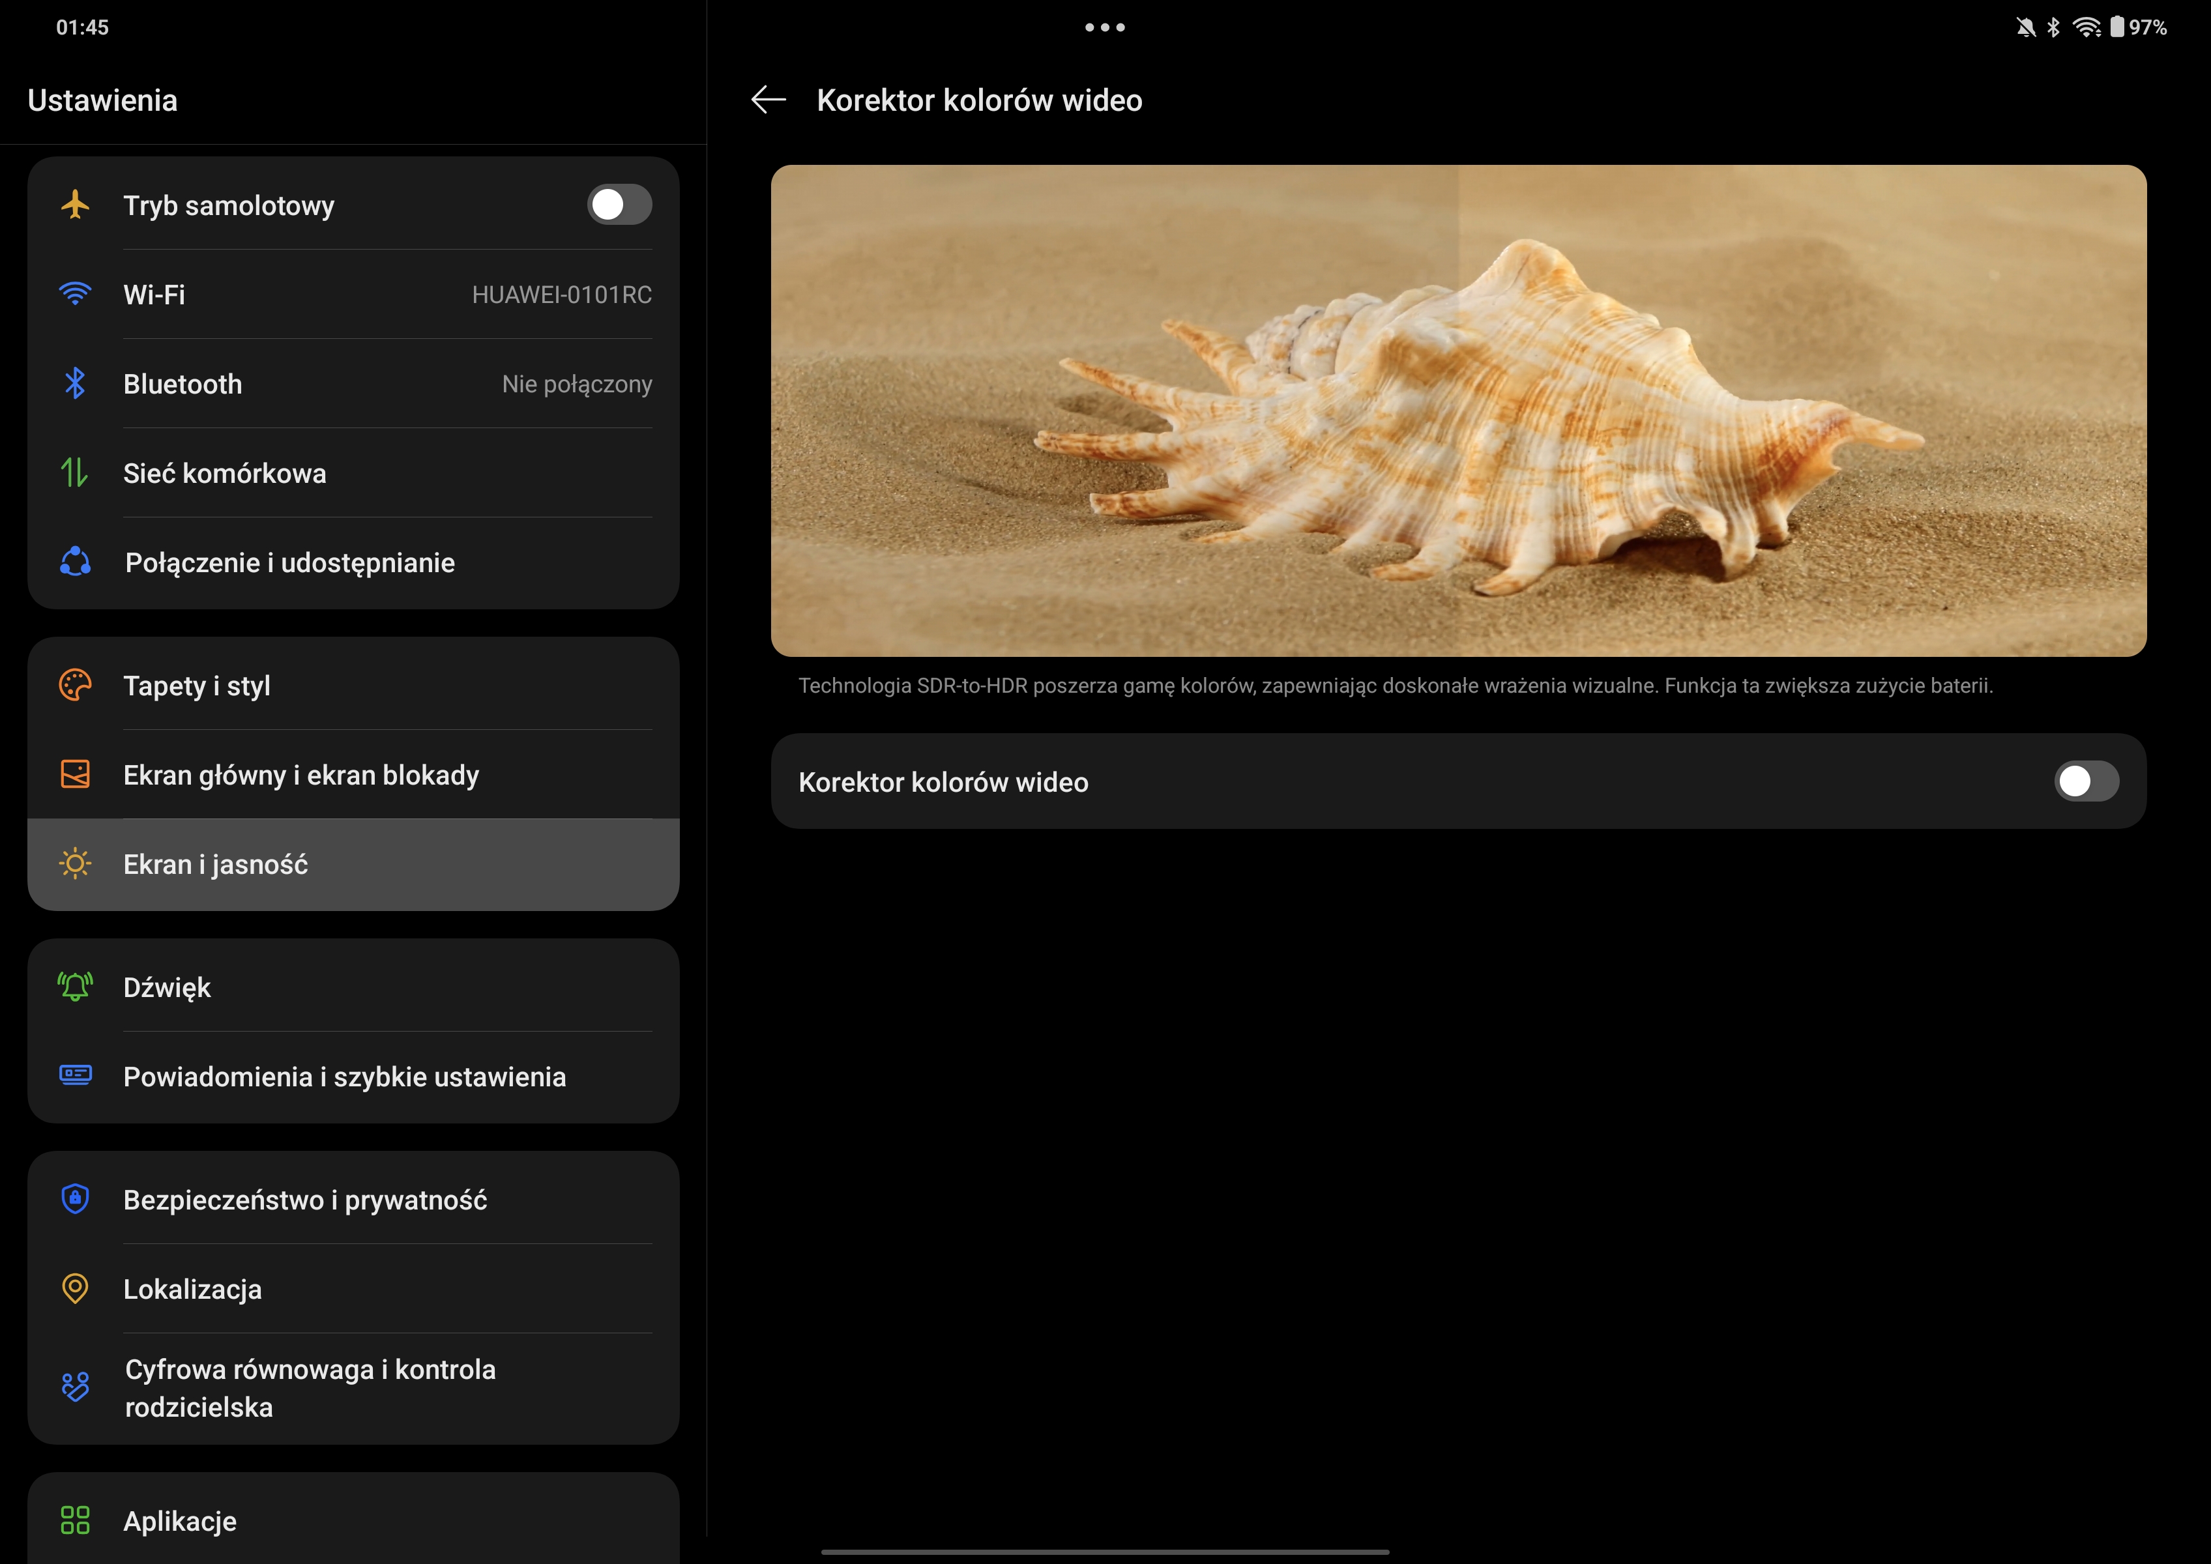The image size is (2211, 1564).
Task: Tap the seashell preview image
Action: (x=1459, y=411)
